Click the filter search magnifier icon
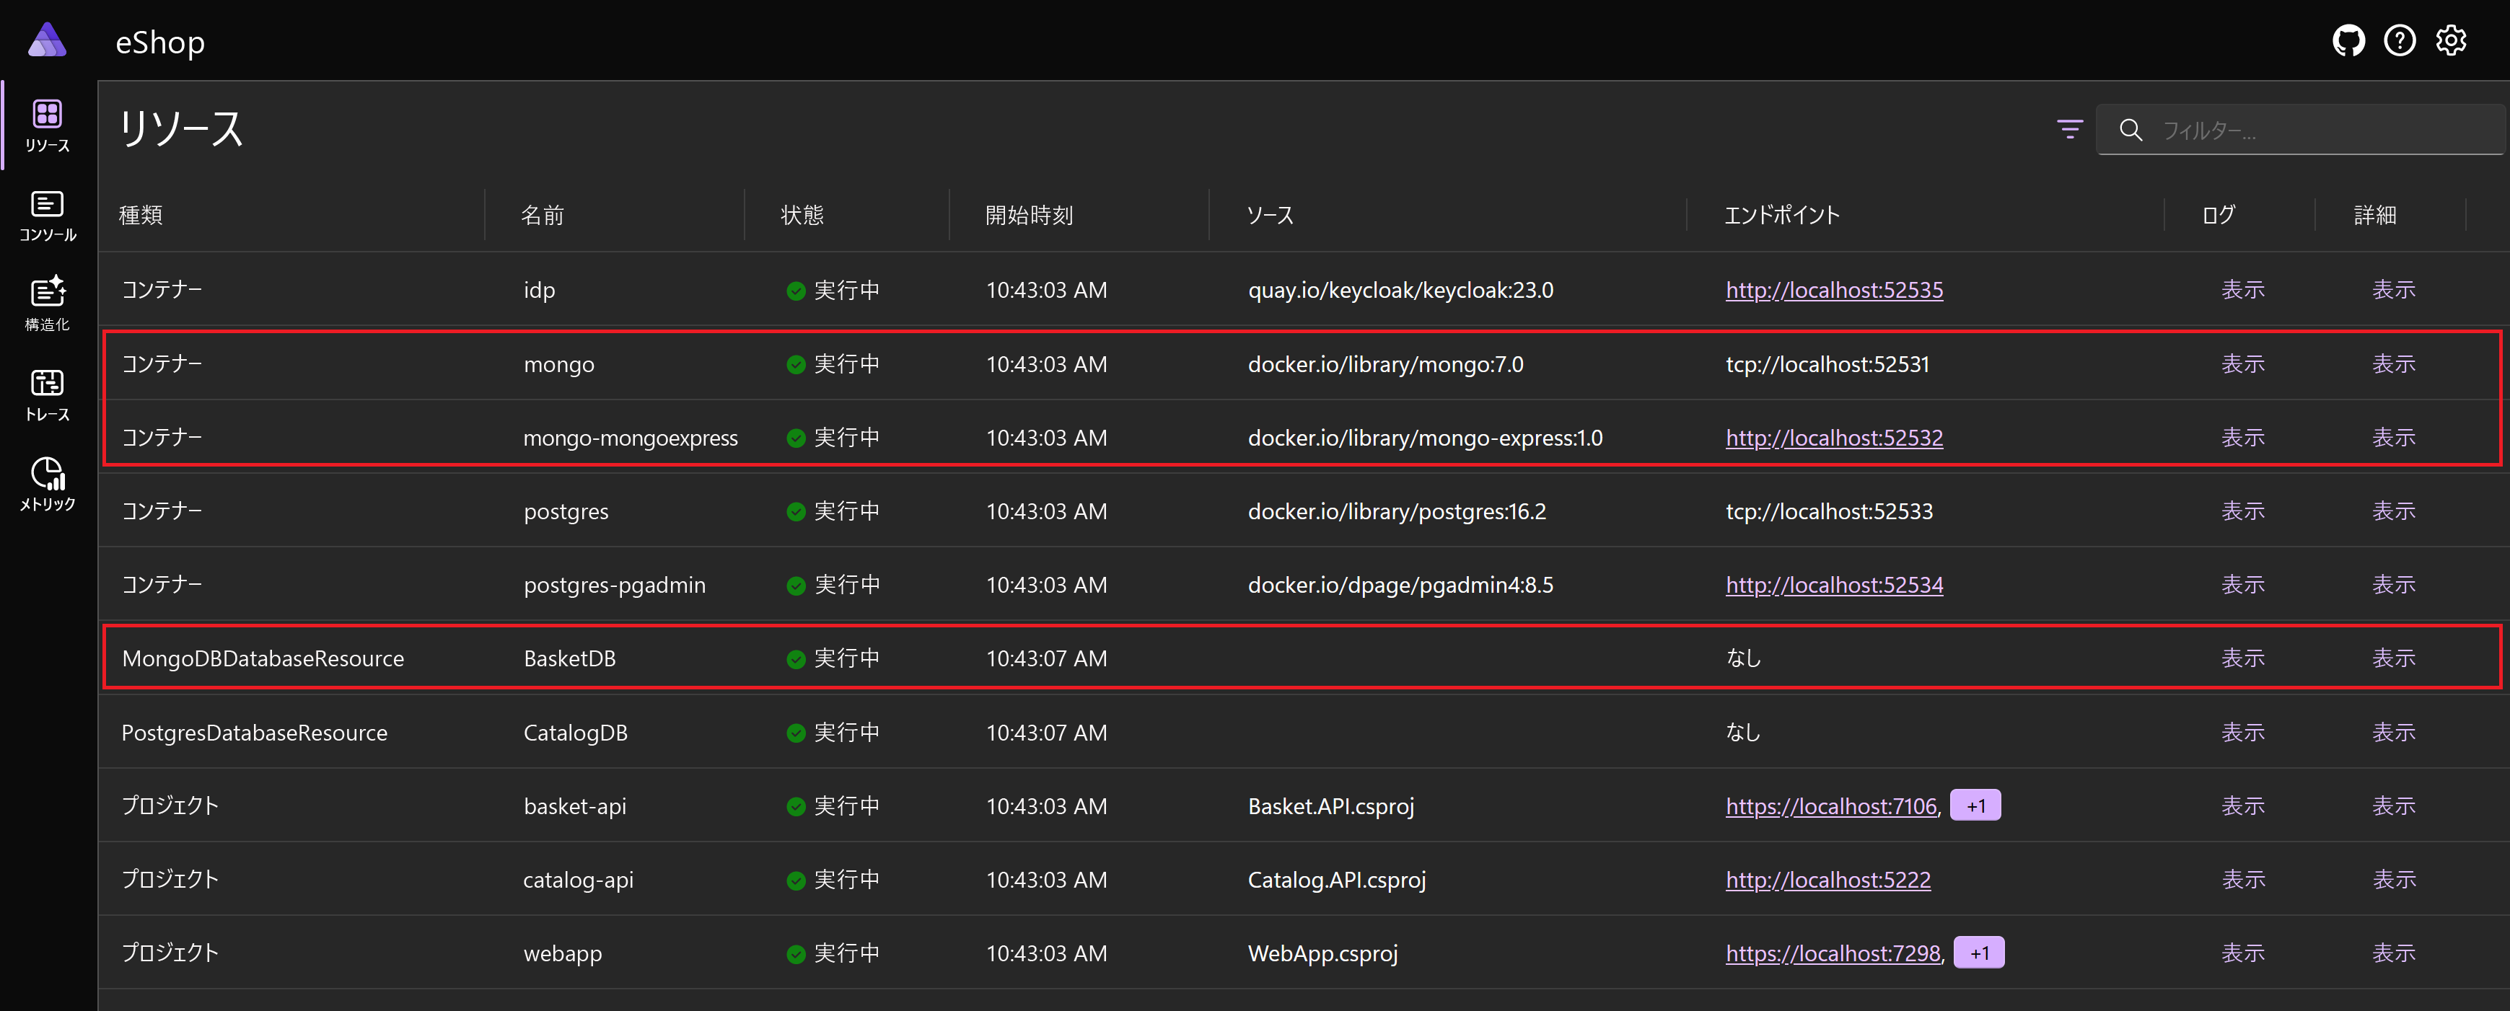Image resolution: width=2510 pixels, height=1011 pixels. click(2130, 130)
